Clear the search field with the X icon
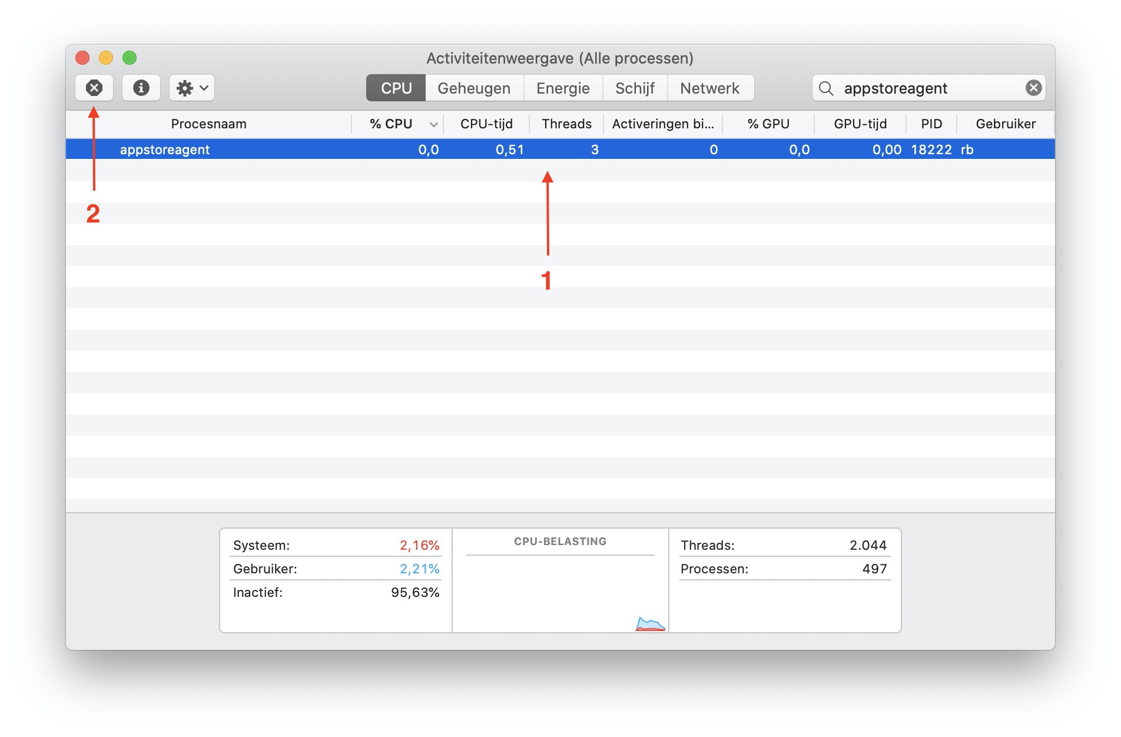Image resolution: width=1121 pixels, height=737 pixels. [1033, 88]
